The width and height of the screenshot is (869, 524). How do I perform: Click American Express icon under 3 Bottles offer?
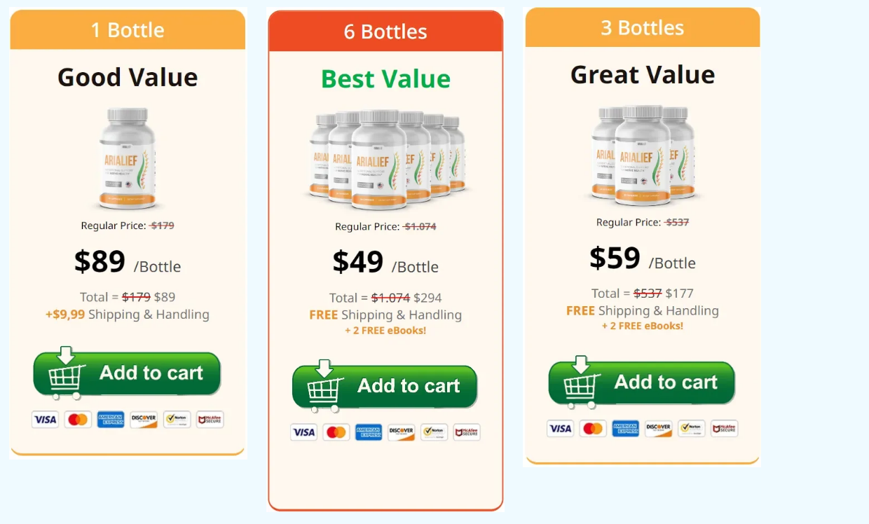point(626,429)
